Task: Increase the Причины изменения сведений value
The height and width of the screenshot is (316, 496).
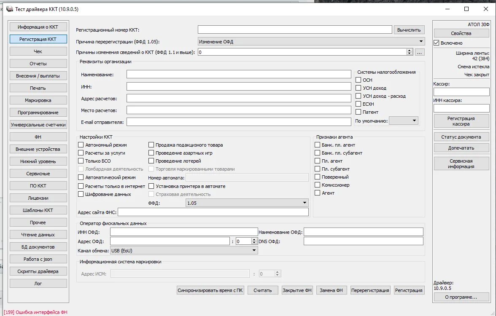Action: tap(410, 51)
